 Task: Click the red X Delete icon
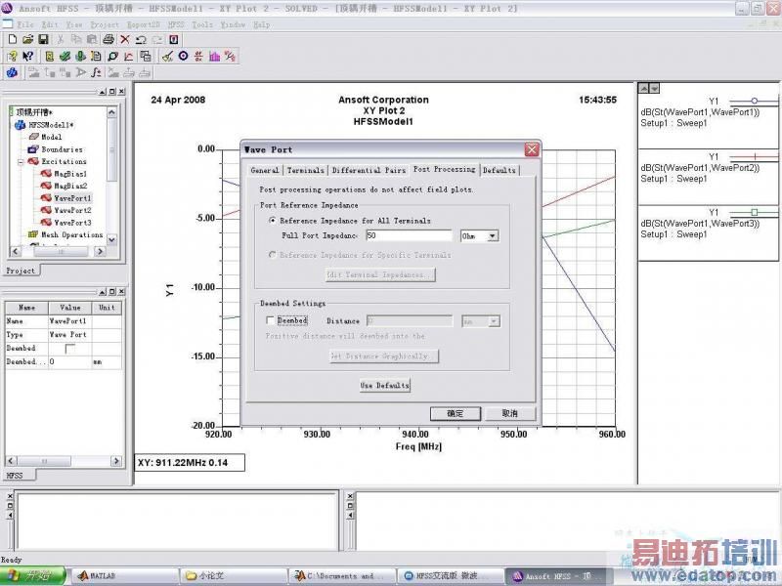[125, 39]
